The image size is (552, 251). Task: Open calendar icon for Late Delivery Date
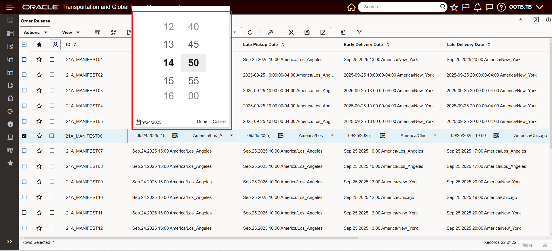496,136
